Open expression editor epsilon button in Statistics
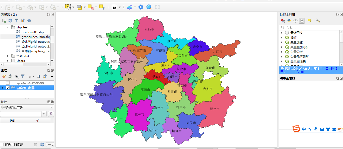 click(x=51, y=114)
